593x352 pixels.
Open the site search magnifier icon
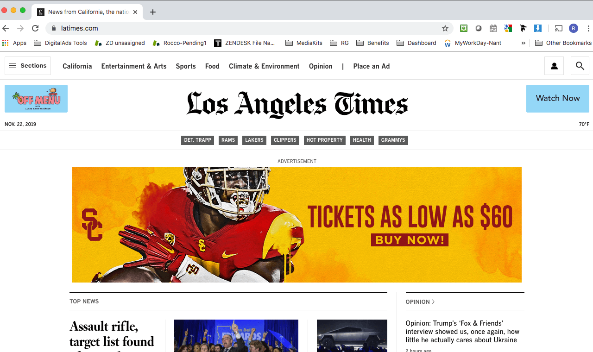(x=580, y=66)
